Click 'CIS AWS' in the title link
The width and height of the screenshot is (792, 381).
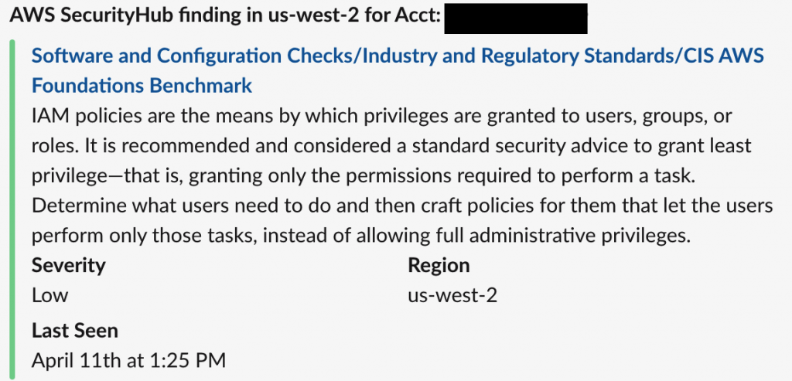(723, 56)
